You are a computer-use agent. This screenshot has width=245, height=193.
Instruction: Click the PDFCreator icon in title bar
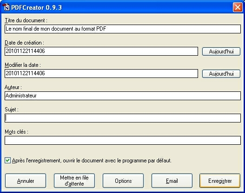point(6,7)
